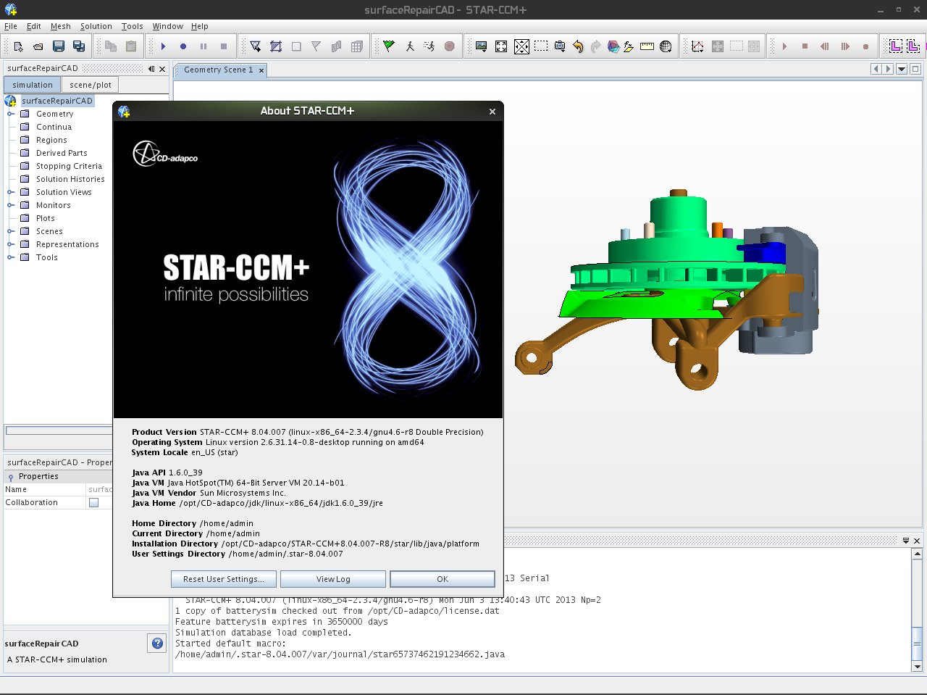The height and width of the screenshot is (695, 927).
Task: Click the zoom-to-selection dashed rectangle icon
Action: pos(541,46)
